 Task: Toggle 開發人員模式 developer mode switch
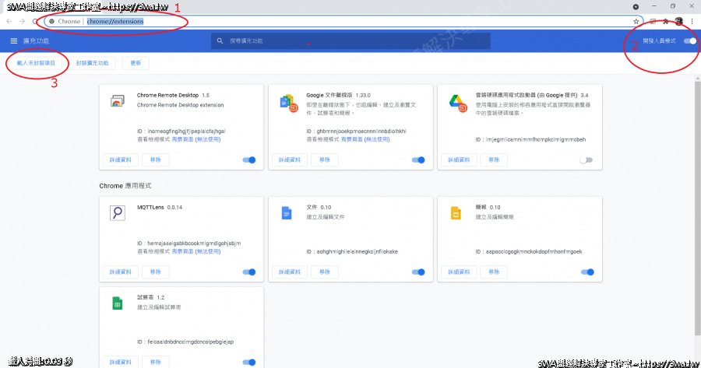[689, 40]
